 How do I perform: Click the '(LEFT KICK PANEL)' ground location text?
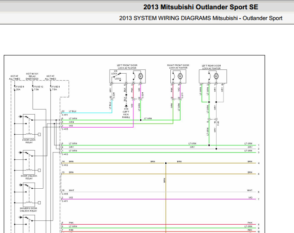click(x=126, y=115)
